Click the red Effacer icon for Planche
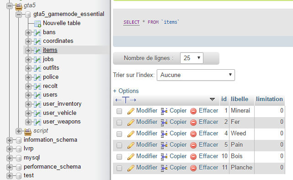Screen dimensions: 293x180 click(193, 168)
